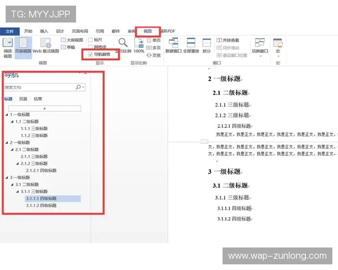Collapse the '2 一级标题' tree node

click(x=7, y=142)
